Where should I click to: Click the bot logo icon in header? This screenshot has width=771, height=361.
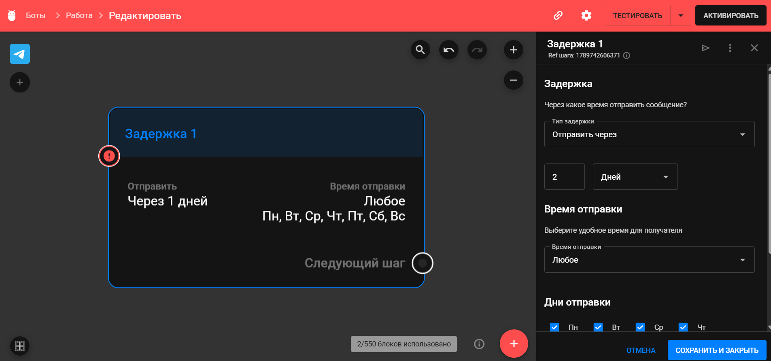point(12,15)
